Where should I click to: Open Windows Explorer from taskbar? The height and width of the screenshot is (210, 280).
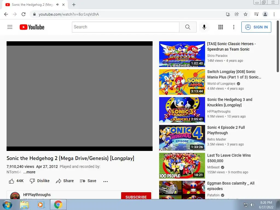pyautogui.click(x=24, y=205)
